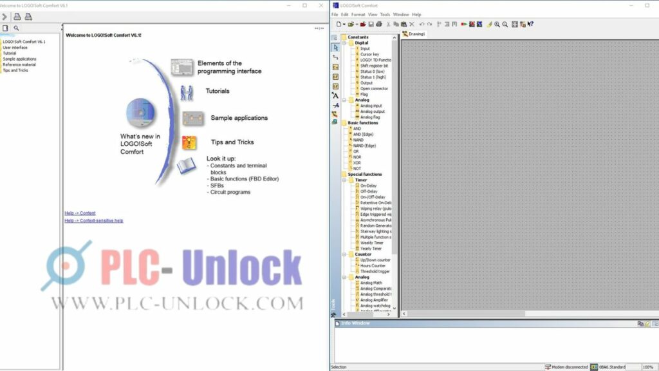Collapse the Timer tree node
The height and width of the screenshot is (371, 659).
(344, 180)
